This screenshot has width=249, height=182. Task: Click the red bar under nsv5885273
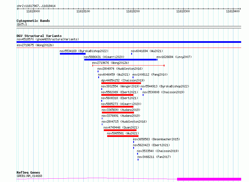coord(117,107)
